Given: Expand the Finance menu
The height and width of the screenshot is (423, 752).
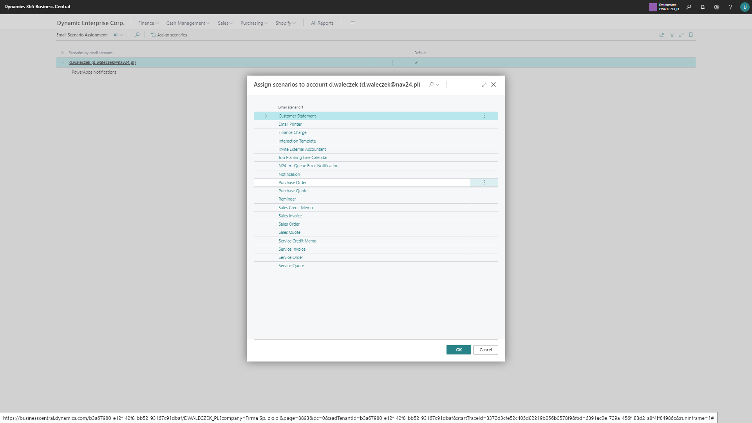Looking at the screenshot, I should 148,23.
